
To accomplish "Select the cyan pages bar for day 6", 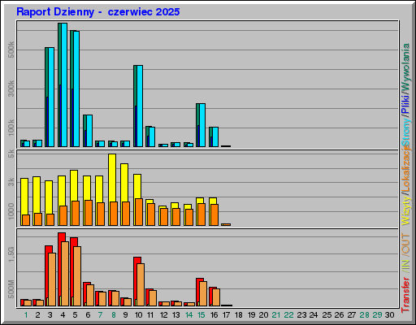I will pos(89,131).
